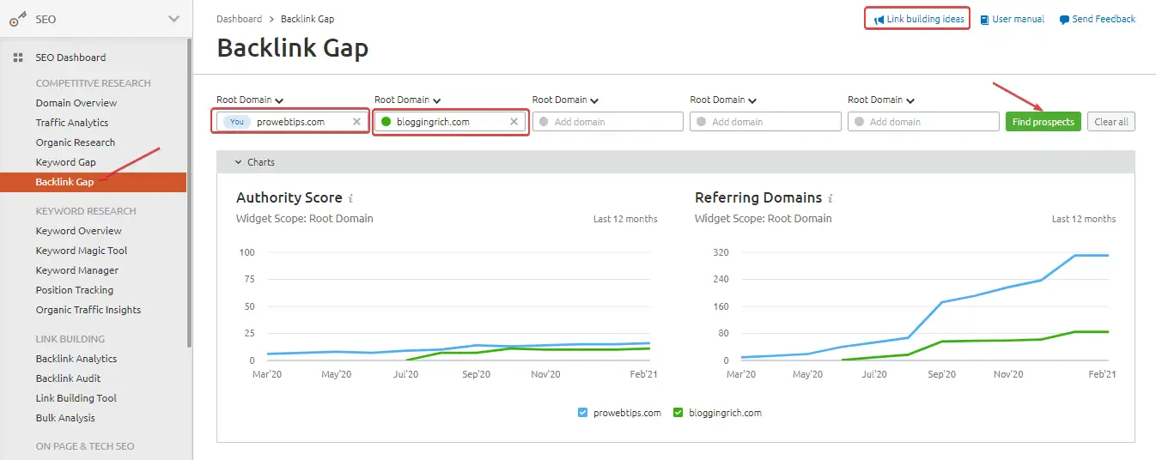Viewport: 1156px width, 460px height.
Task: Click the fourth Add domain input field
Action: (766, 122)
